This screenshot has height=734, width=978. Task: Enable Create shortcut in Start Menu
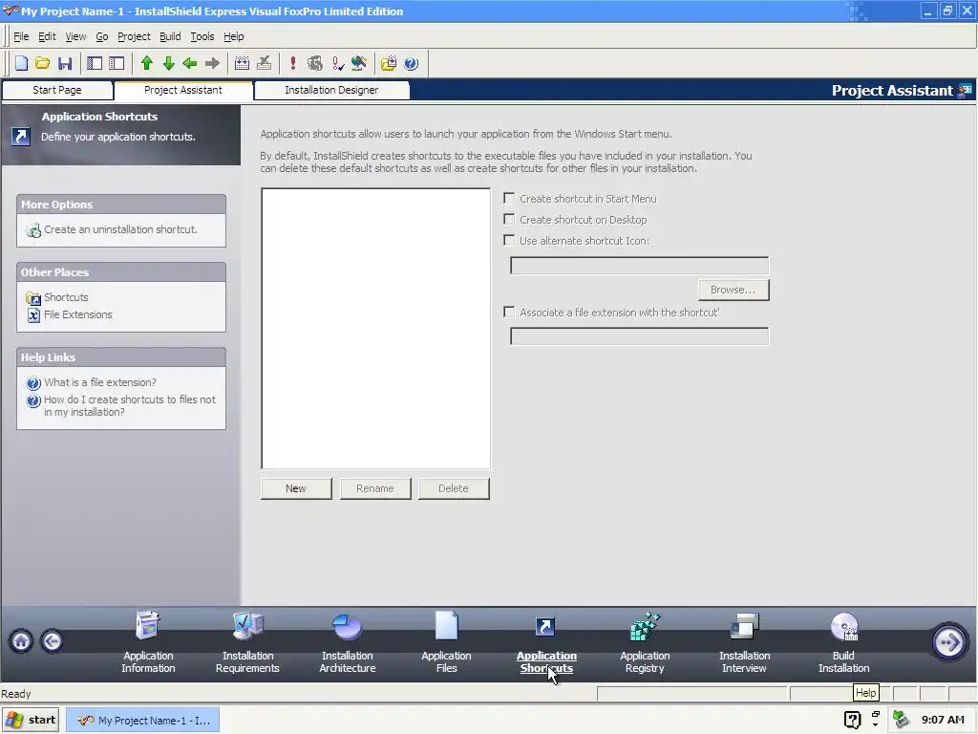click(509, 199)
